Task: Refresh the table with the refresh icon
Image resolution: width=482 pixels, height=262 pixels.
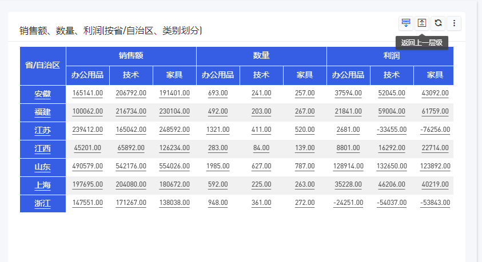Action: click(438, 23)
